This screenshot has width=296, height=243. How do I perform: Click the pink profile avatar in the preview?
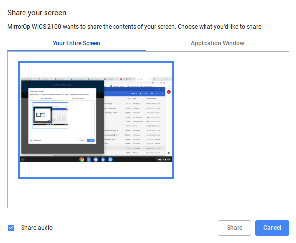169,92
